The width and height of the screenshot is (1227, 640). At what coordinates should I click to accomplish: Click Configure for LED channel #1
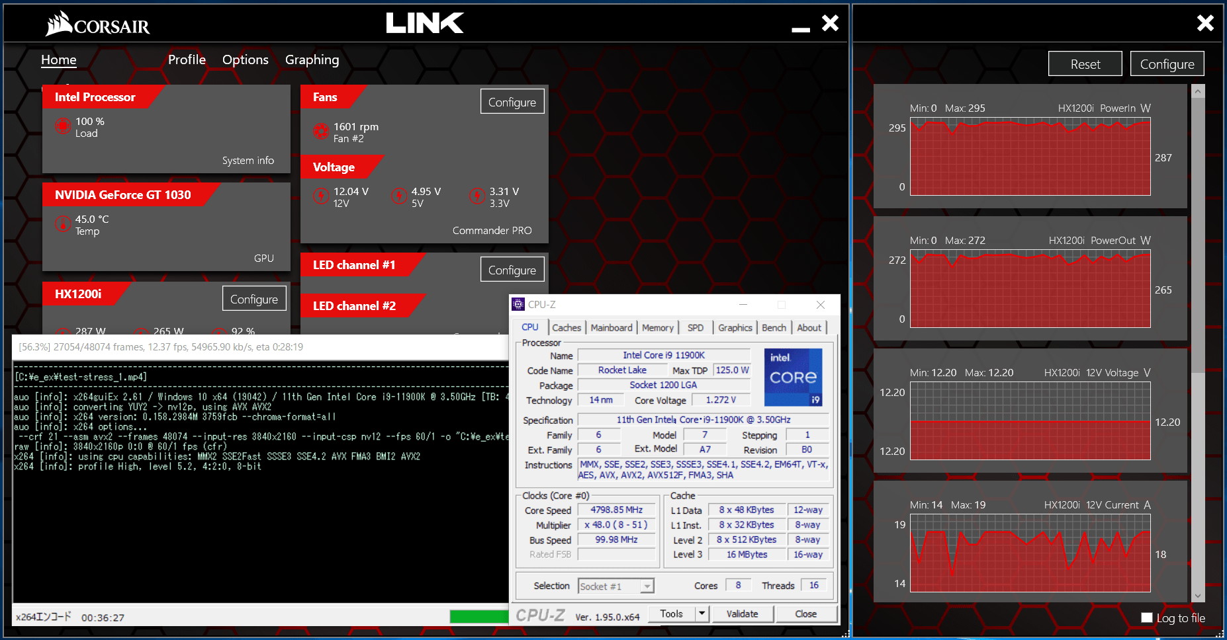click(x=512, y=270)
